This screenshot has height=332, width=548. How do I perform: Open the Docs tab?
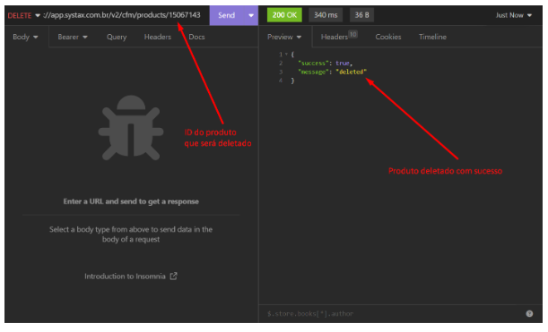coord(196,37)
